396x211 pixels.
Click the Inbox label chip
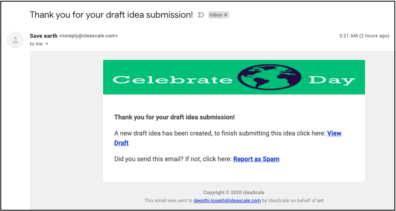(x=218, y=15)
